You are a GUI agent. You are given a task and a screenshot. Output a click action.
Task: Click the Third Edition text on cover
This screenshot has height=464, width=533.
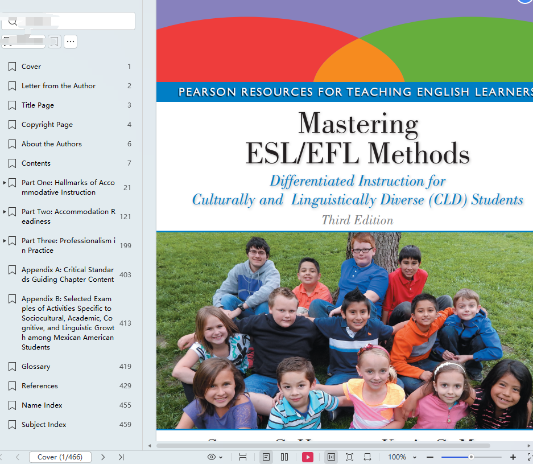point(358,220)
